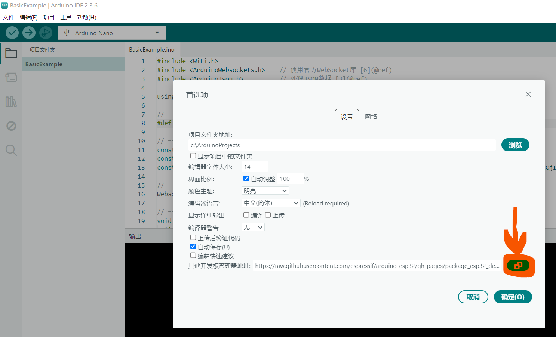
Task: Open the Library Manager books icon
Action: coord(11,102)
